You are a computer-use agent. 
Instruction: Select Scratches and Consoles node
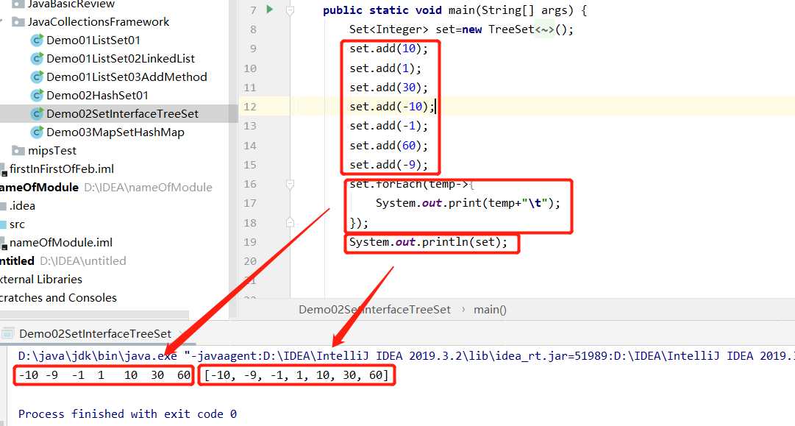pyautogui.click(x=58, y=298)
